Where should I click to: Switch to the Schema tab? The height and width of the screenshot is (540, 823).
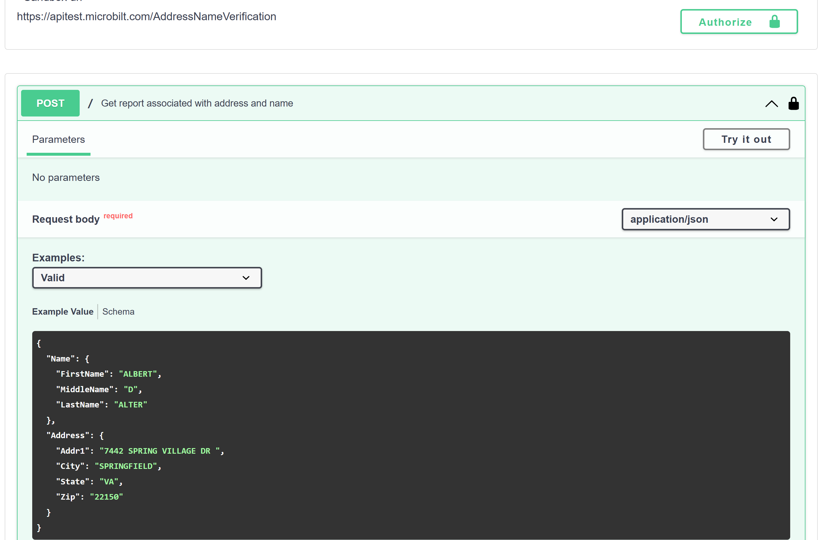coord(118,312)
